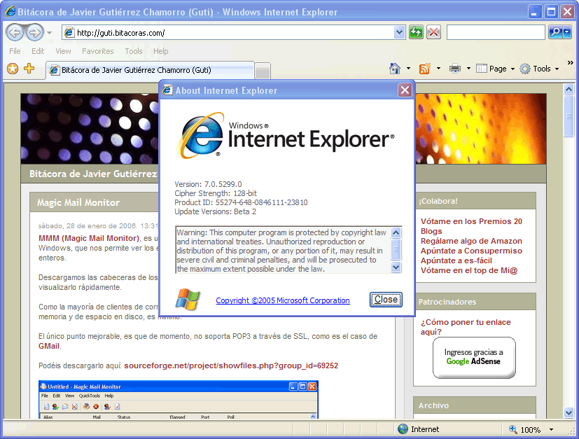Click the page's vertical scrollbar thumb
The image size is (579, 439).
[568, 116]
